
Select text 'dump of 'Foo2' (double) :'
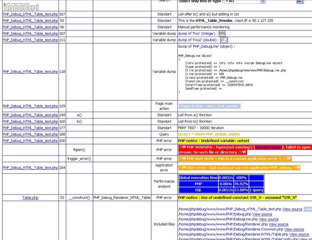pyautogui.click(x=199, y=40)
